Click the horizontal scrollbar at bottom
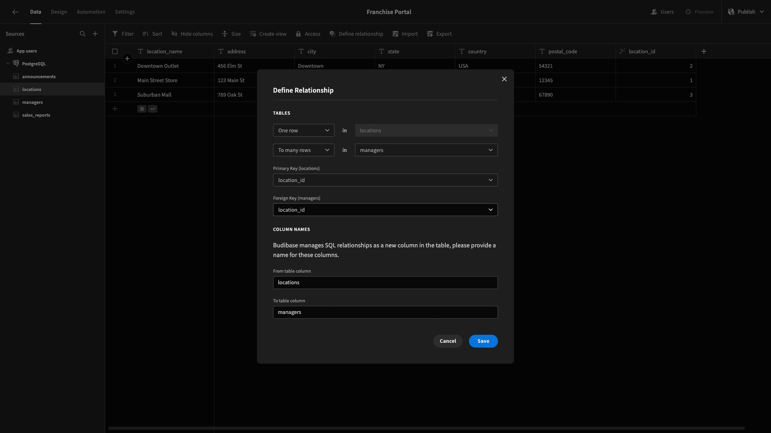This screenshot has width=771, height=433. pos(426,428)
